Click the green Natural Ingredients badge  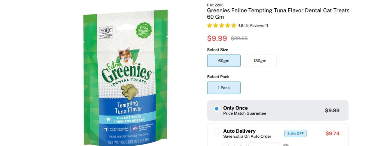143,30
